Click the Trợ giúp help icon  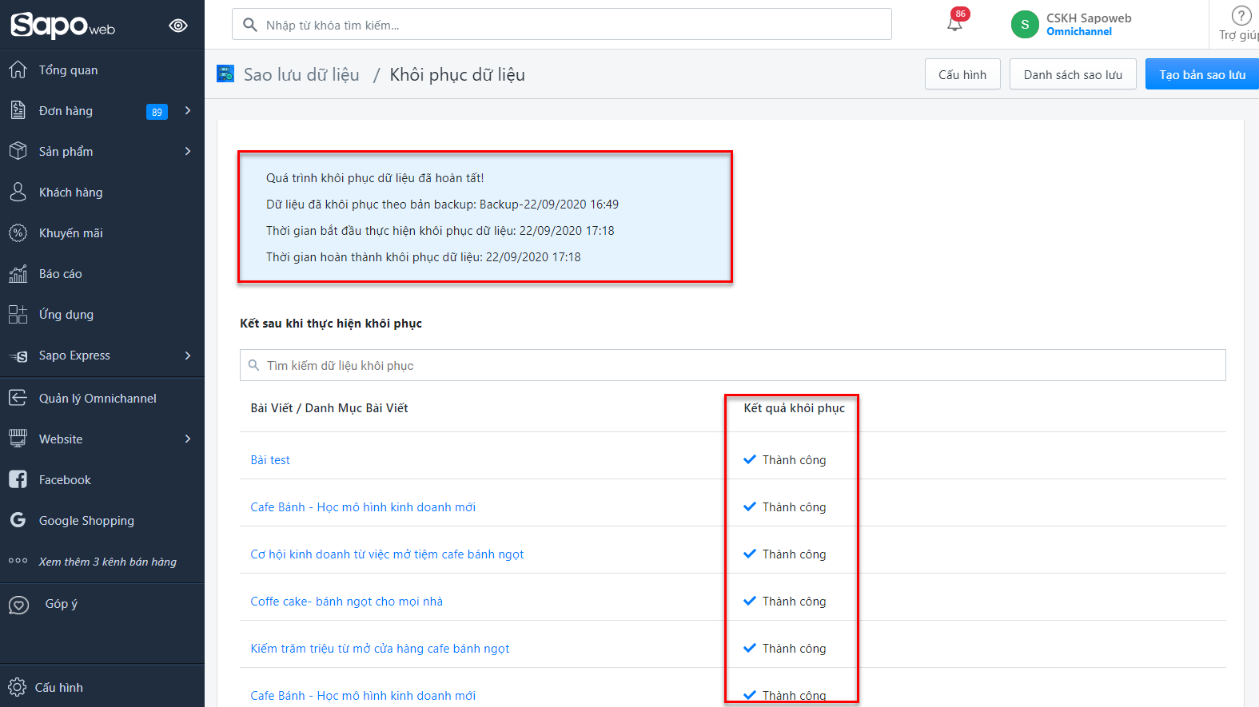pyautogui.click(x=1241, y=16)
